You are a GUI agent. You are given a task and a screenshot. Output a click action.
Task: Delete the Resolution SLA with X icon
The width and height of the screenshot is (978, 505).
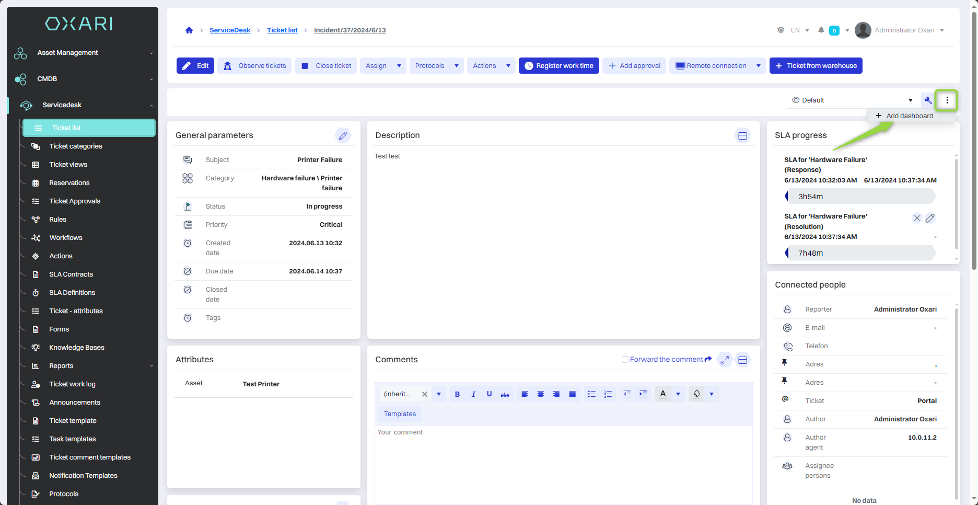click(916, 219)
